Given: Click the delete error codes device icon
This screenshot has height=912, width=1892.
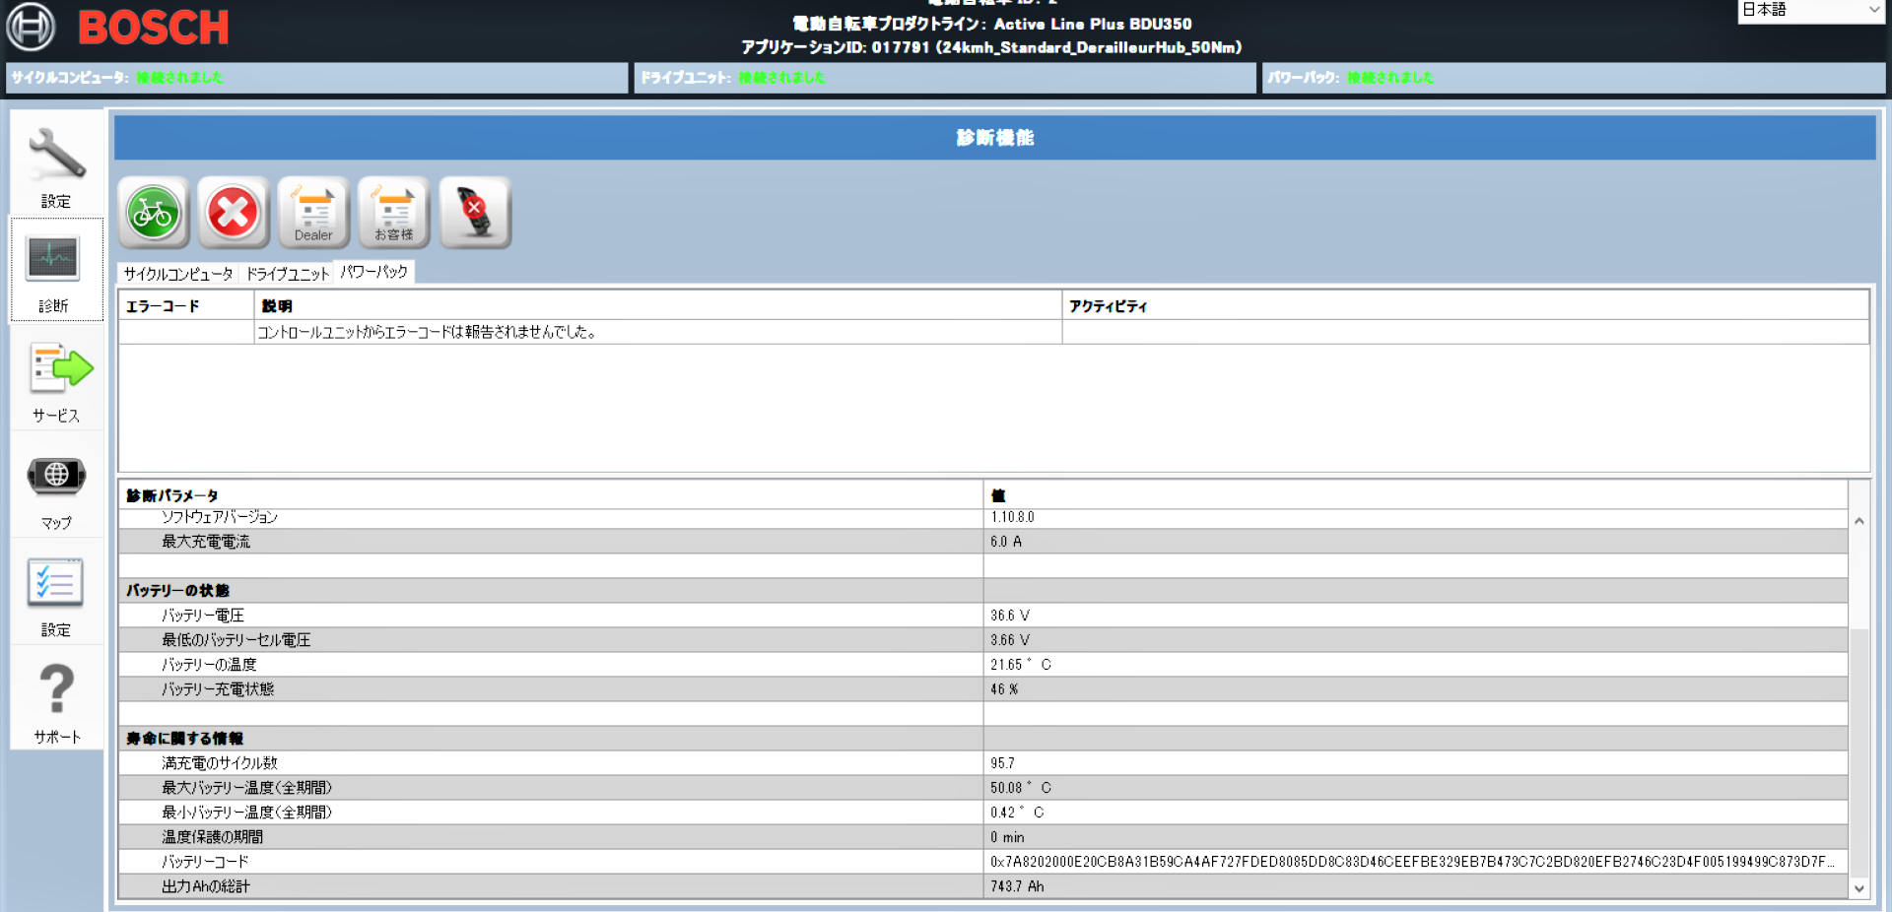Looking at the screenshot, I should [x=475, y=213].
